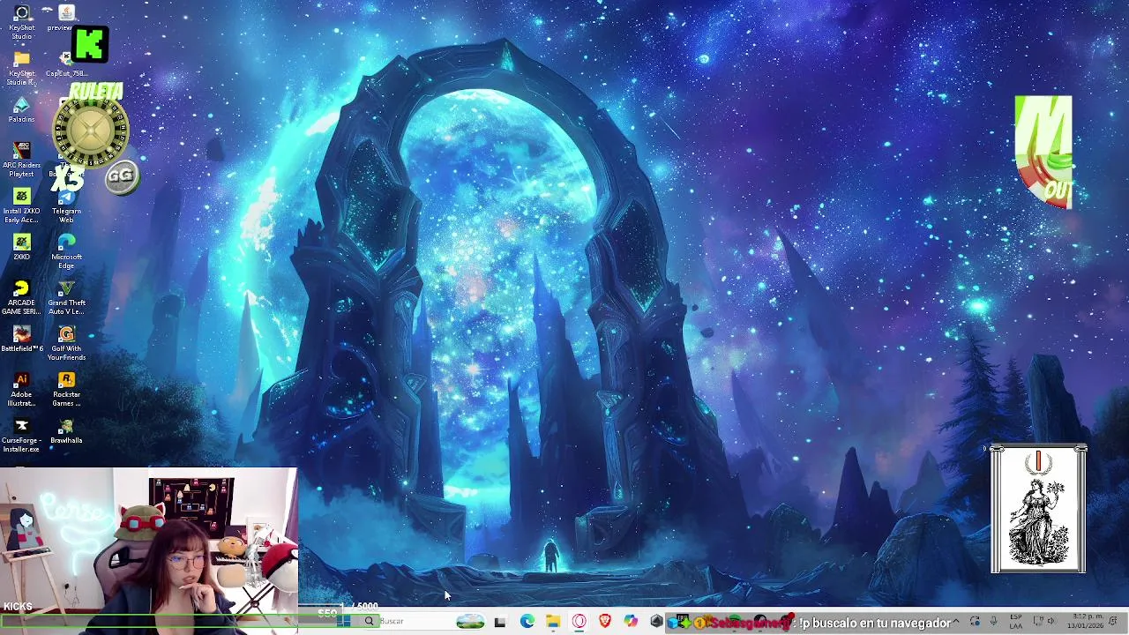Click the green Kick logo overlay

coord(90,44)
